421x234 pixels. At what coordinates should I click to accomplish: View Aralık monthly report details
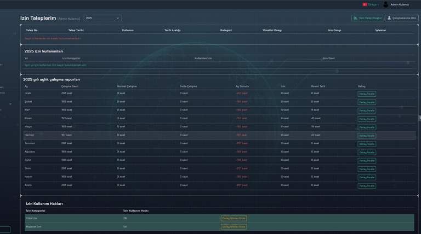pos(367,186)
